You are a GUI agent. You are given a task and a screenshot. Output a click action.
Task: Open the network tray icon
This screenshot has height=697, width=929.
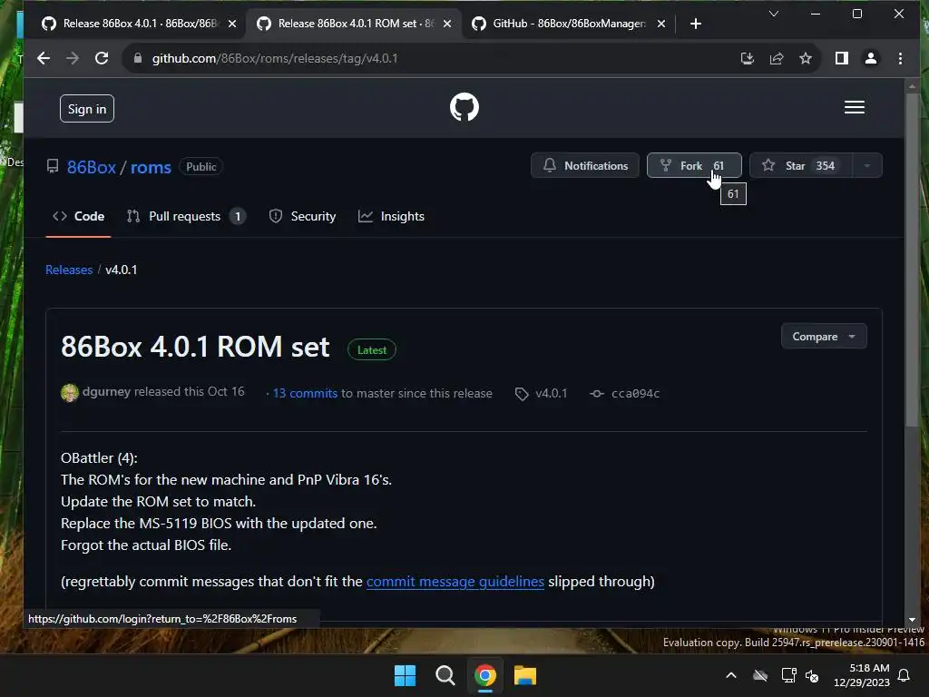pos(788,675)
